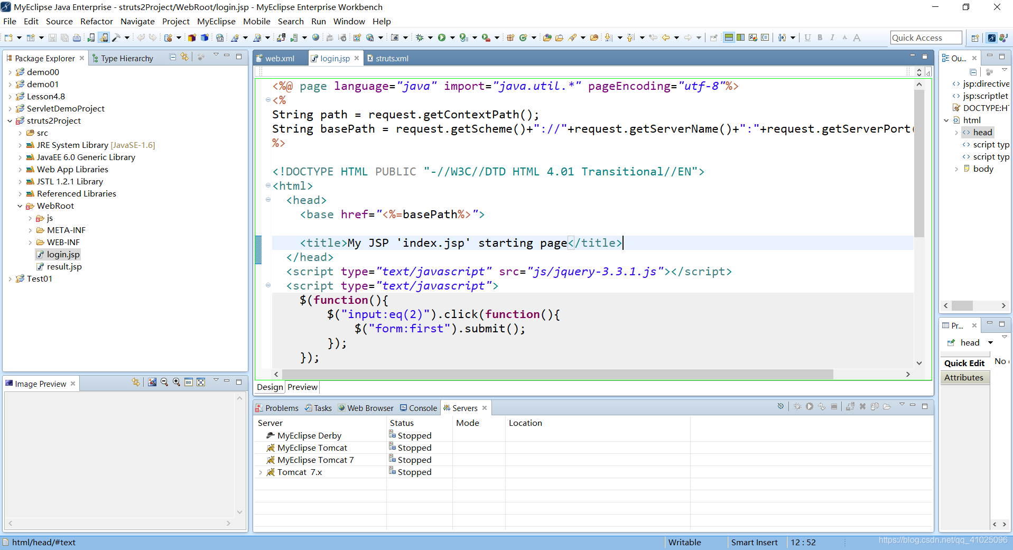The image size is (1013, 550).
Task: Open the Type Hierarchy tab
Action: point(123,58)
